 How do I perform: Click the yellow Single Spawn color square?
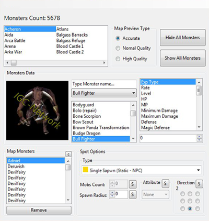(x=85, y=170)
